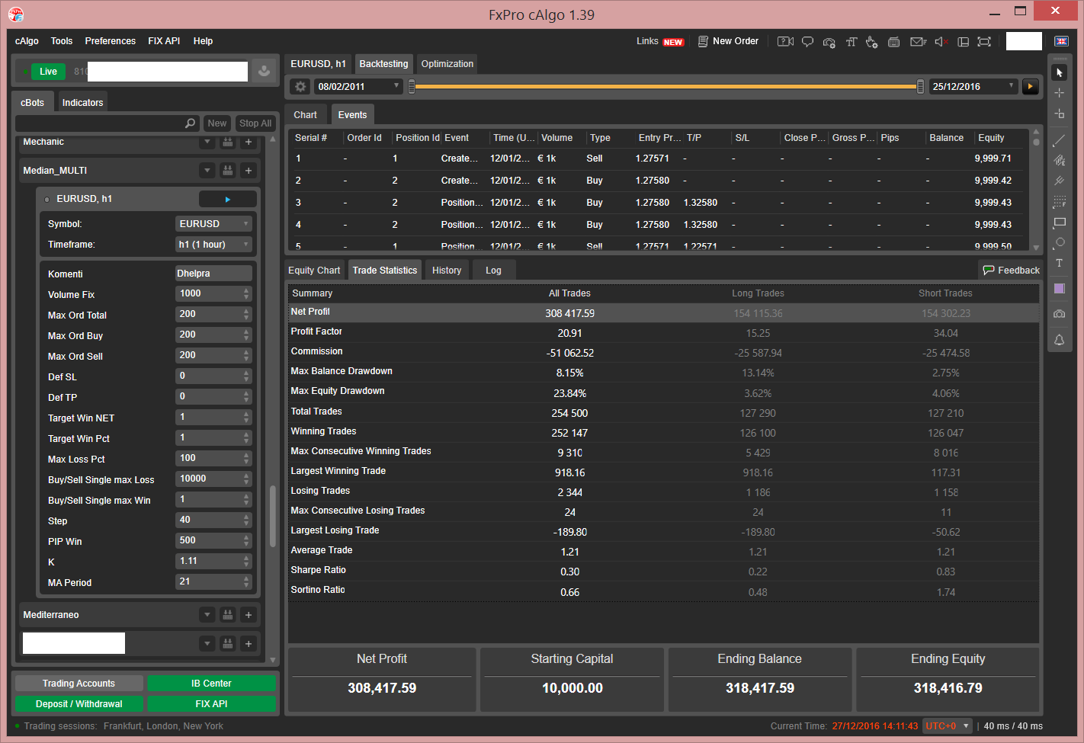The height and width of the screenshot is (743, 1084).
Task: Open price alerts bell icon
Action: tap(1059, 340)
